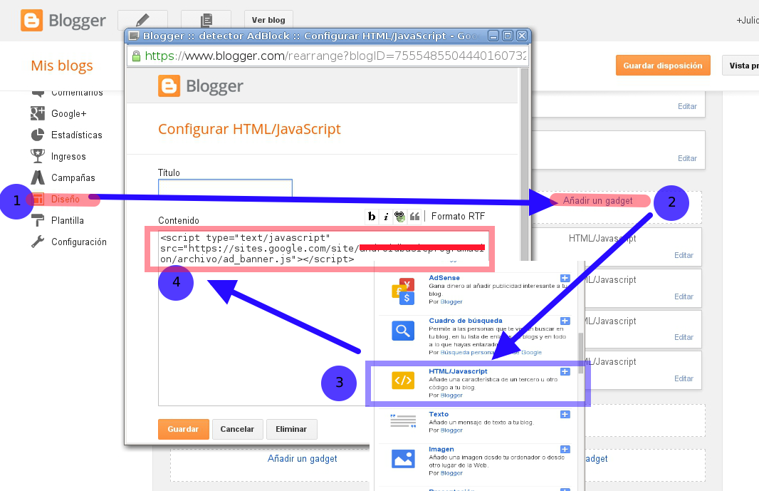Switch to Formato RTF
Viewport: 759px width, 491px height.
click(x=458, y=216)
